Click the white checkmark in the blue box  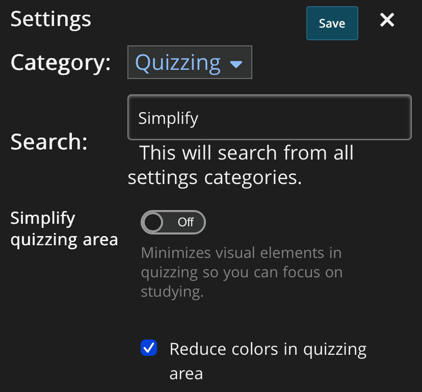[149, 348]
